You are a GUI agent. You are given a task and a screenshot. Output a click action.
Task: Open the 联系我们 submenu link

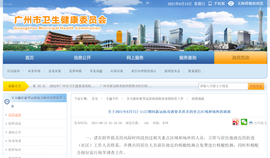pyautogui.click(x=194, y=71)
